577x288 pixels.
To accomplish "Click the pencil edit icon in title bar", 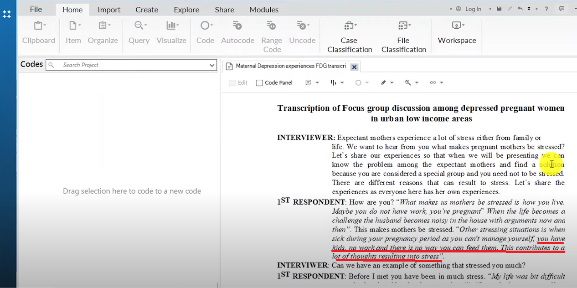I will (510, 9).
